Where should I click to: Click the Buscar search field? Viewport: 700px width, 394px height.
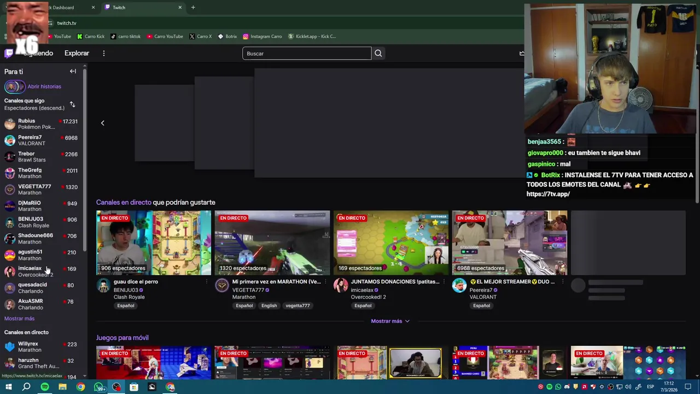pyautogui.click(x=306, y=53)
